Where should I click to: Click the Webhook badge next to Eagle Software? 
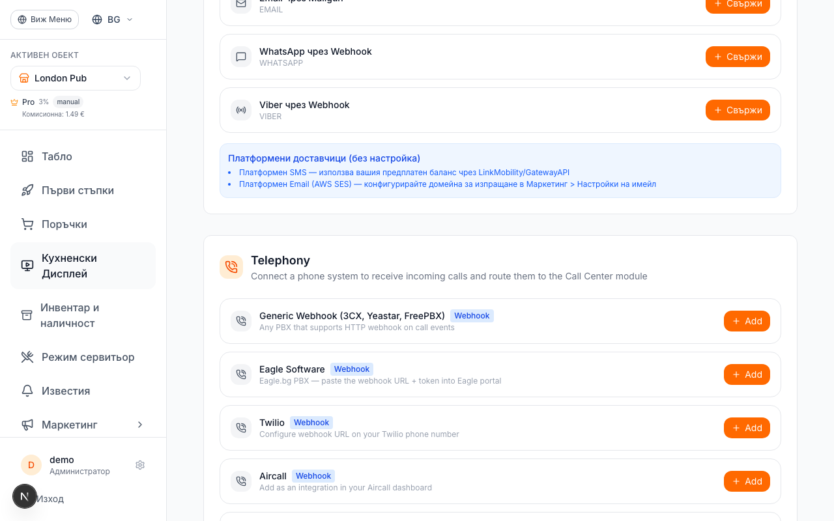[352, 369]
